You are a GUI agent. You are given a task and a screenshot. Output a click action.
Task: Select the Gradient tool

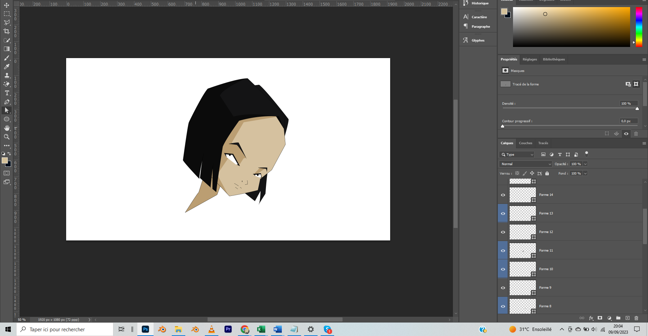point(6,49)
